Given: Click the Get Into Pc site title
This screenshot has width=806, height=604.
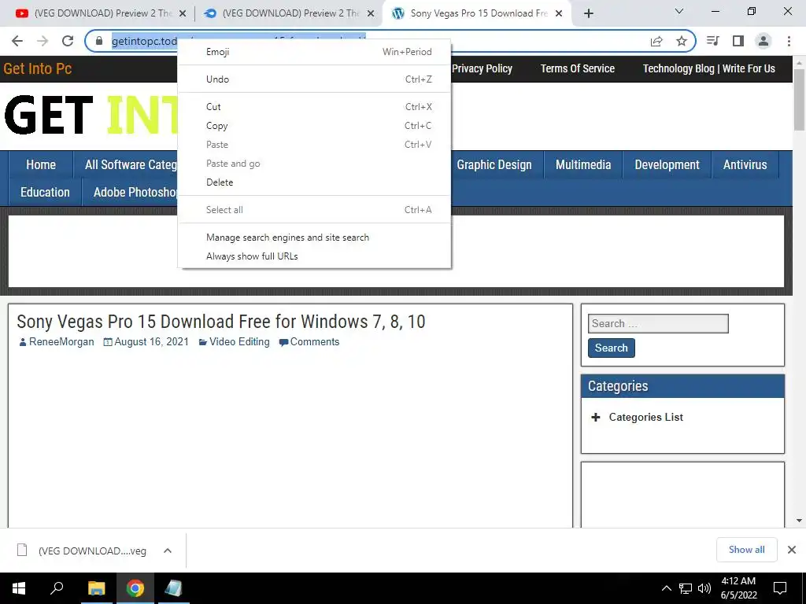Looking at the screenshot, I should (38, 69).
